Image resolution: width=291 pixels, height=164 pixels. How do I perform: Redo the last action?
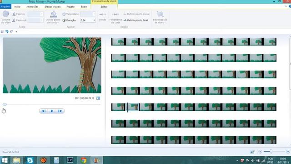tap(12, 31)
